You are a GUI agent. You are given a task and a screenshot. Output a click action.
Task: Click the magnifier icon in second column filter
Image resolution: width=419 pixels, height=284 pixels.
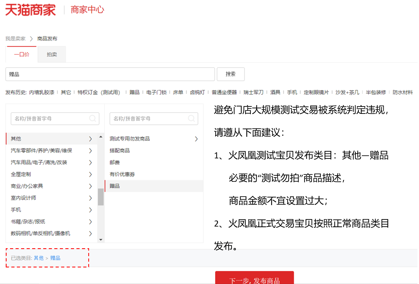click(191, 118)
